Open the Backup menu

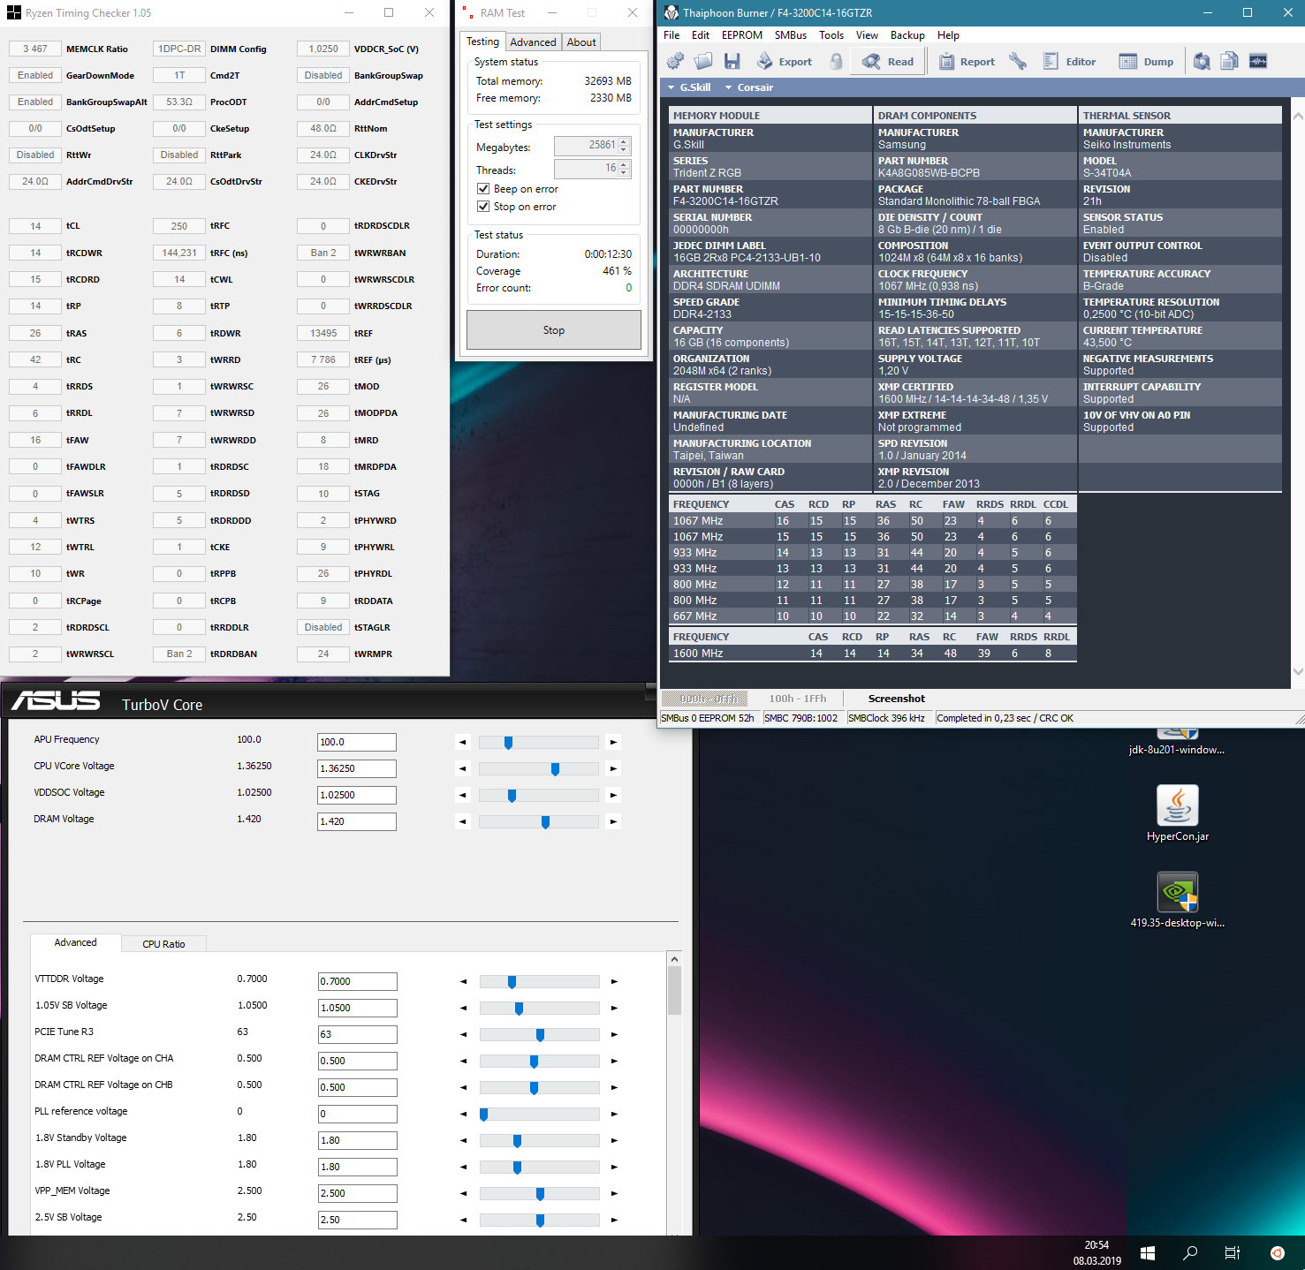point(907,35)
